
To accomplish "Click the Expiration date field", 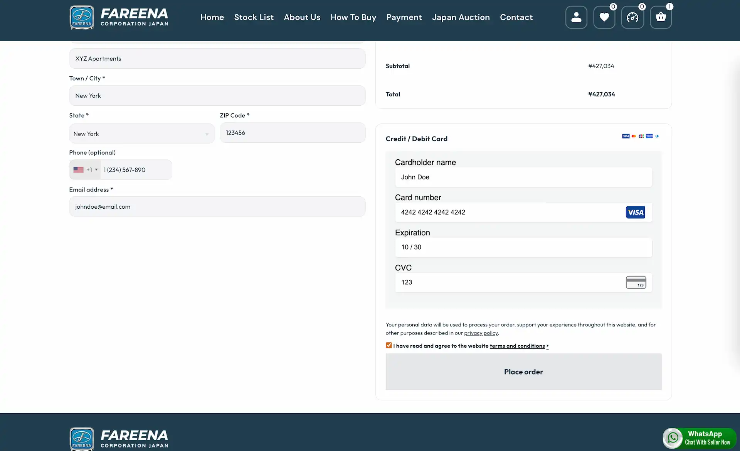I will tap(523, 247).
